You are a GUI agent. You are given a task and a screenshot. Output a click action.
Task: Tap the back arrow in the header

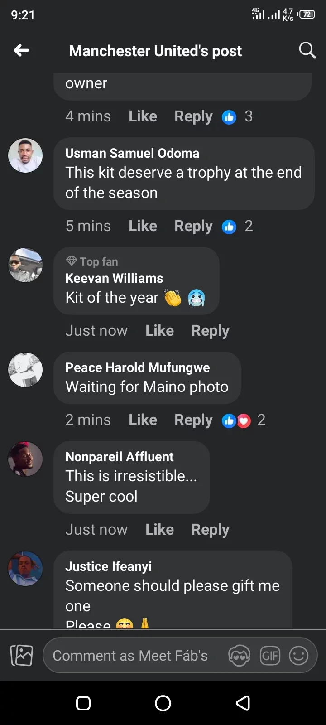point(22,50)
